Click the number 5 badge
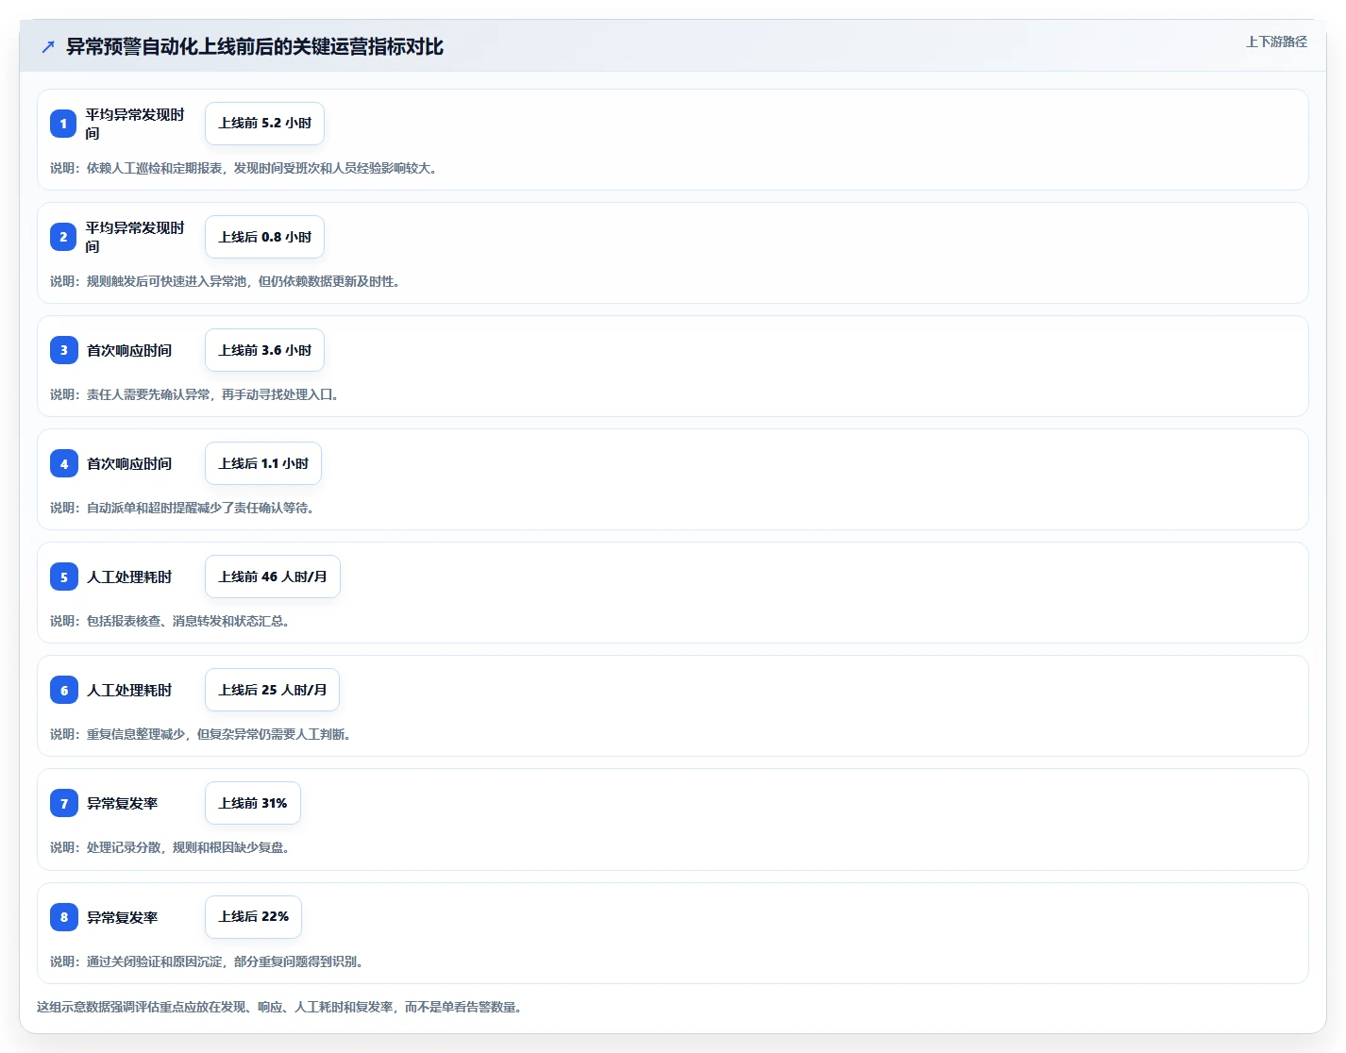Image resolution: width=1346 pixels, height=1053 pixels. pos(63,577)
